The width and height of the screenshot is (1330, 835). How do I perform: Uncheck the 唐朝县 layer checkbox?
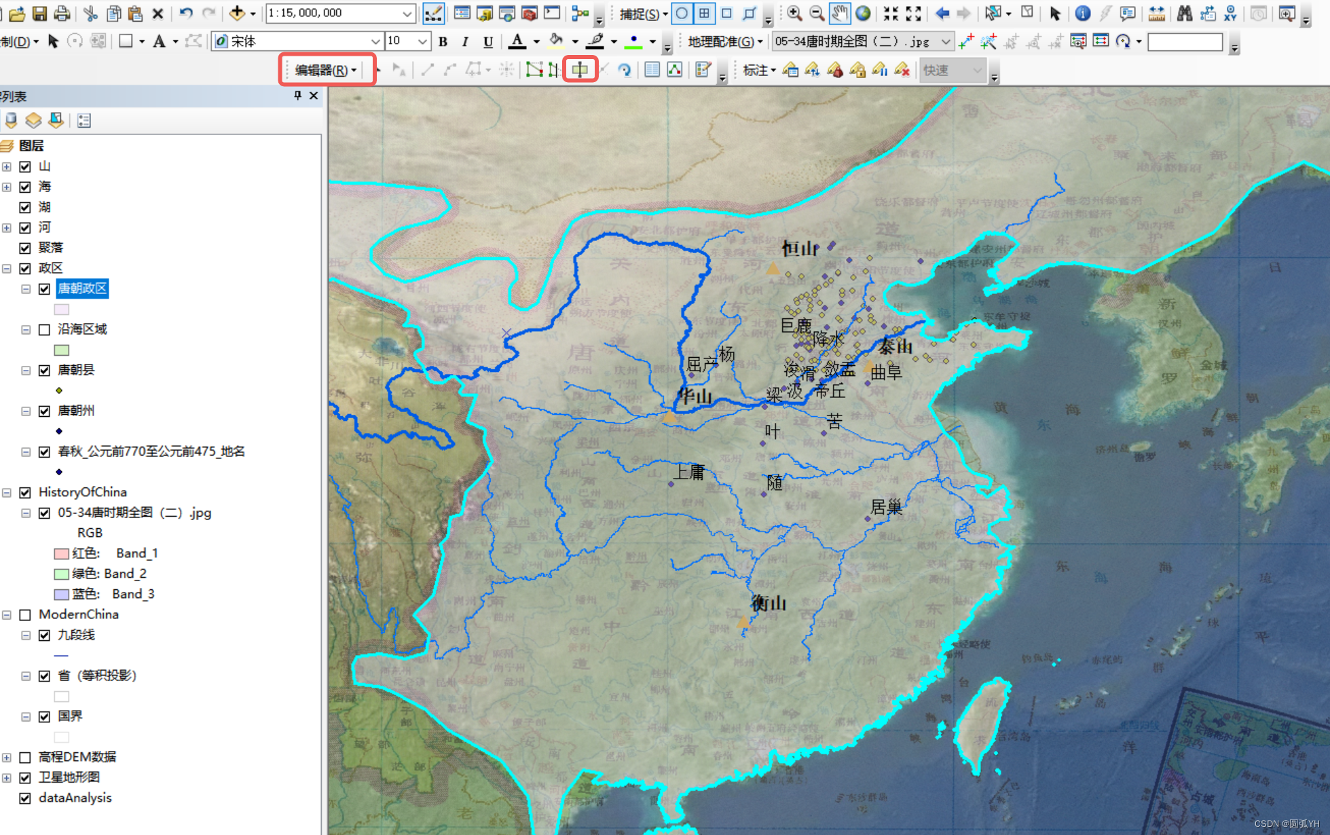click(x=45, y=370)
